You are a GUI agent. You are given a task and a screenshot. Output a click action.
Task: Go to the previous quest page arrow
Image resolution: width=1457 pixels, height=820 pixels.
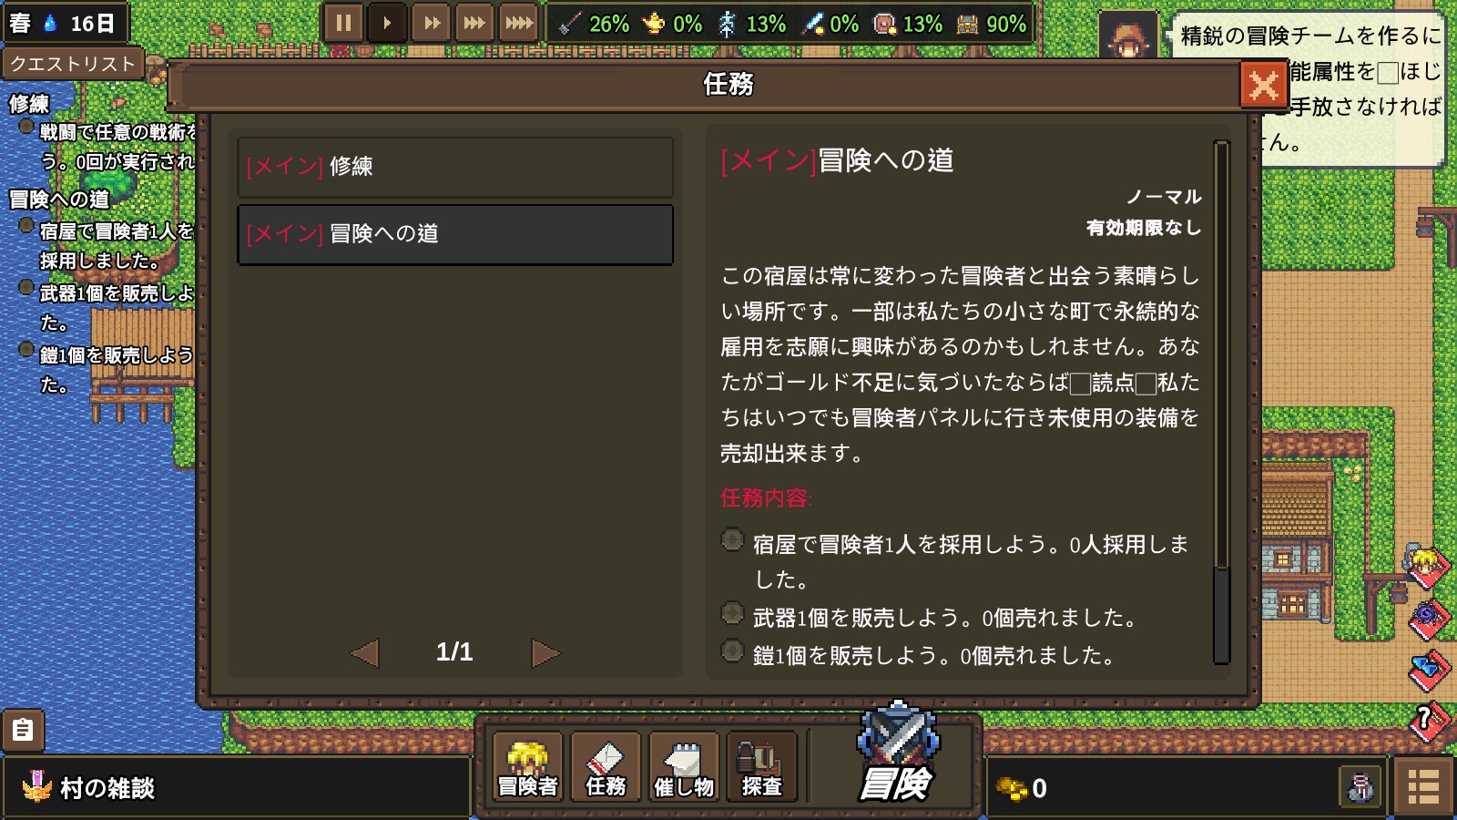(365, 652)
